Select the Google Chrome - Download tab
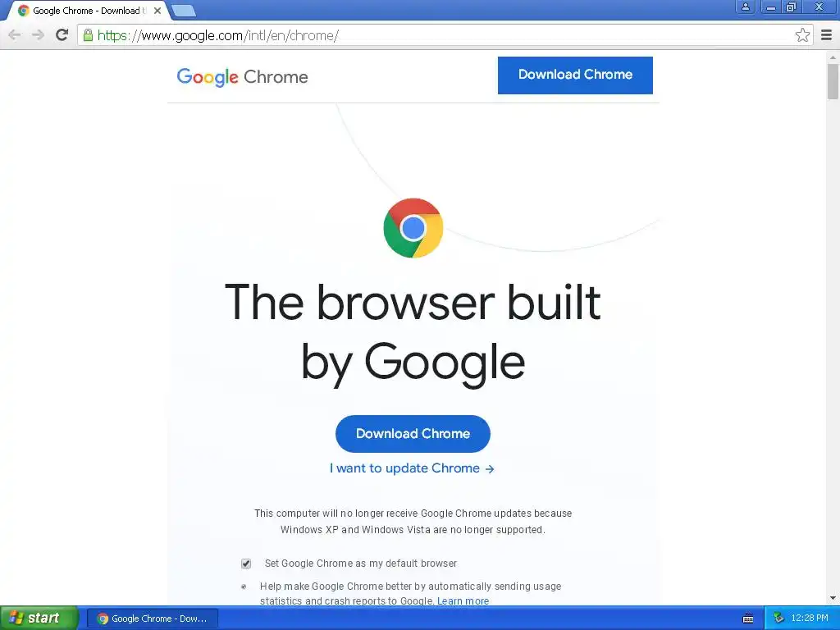This screenshot has height=630, width=840. (x=85, y=11)
